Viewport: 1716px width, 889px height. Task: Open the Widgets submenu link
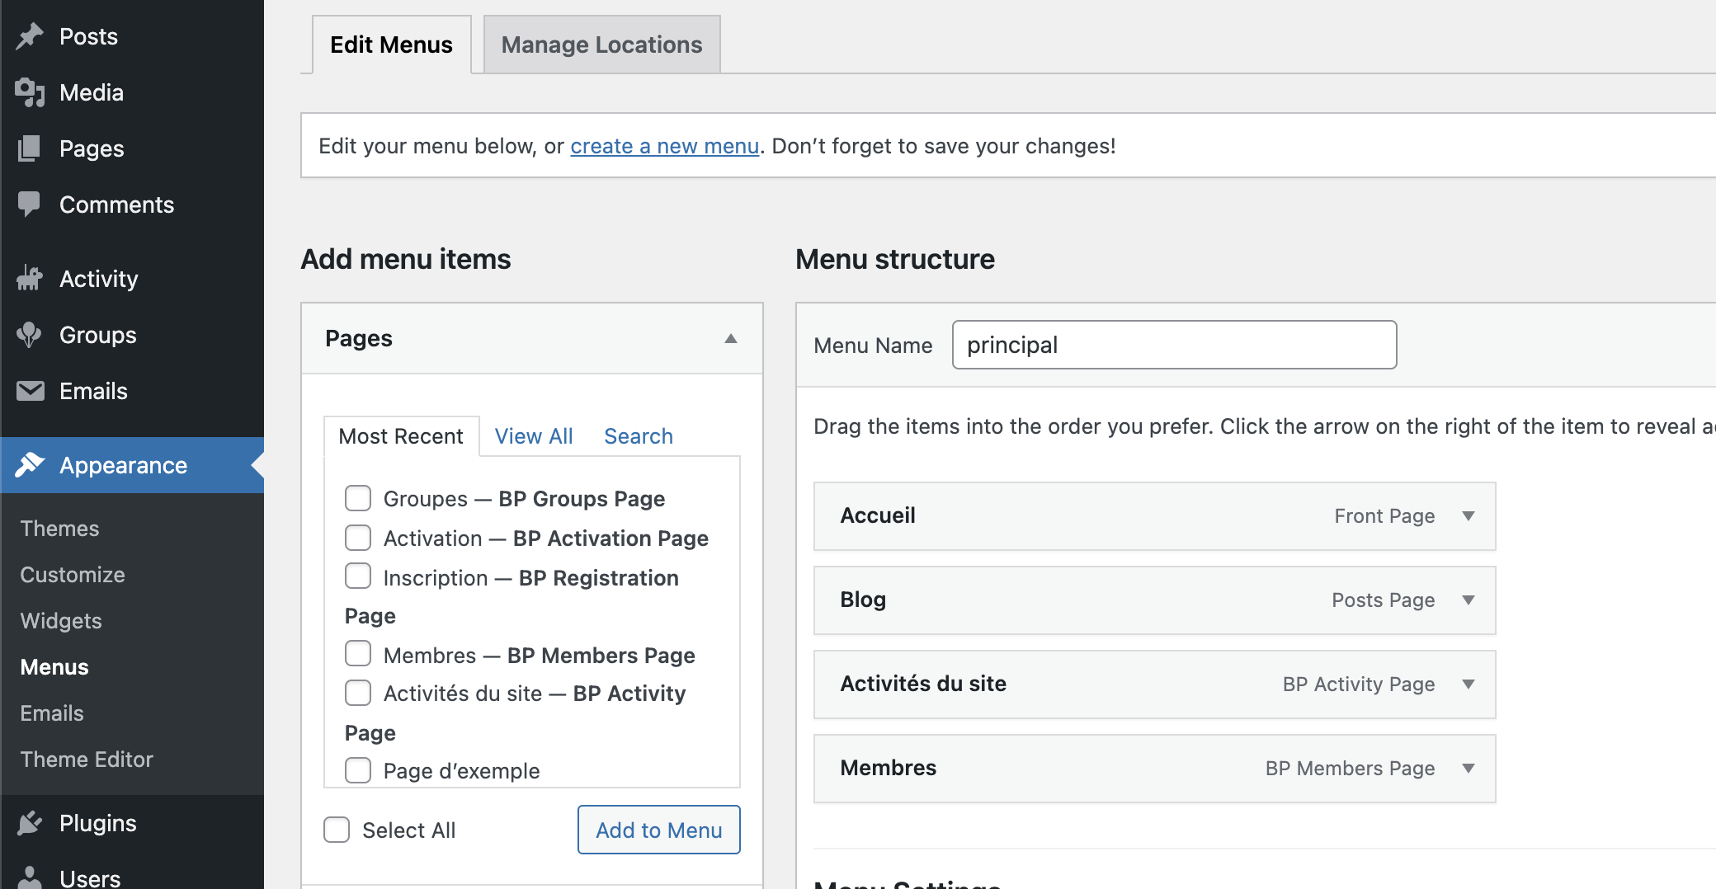pyautogui.click(x=61, y=621)
